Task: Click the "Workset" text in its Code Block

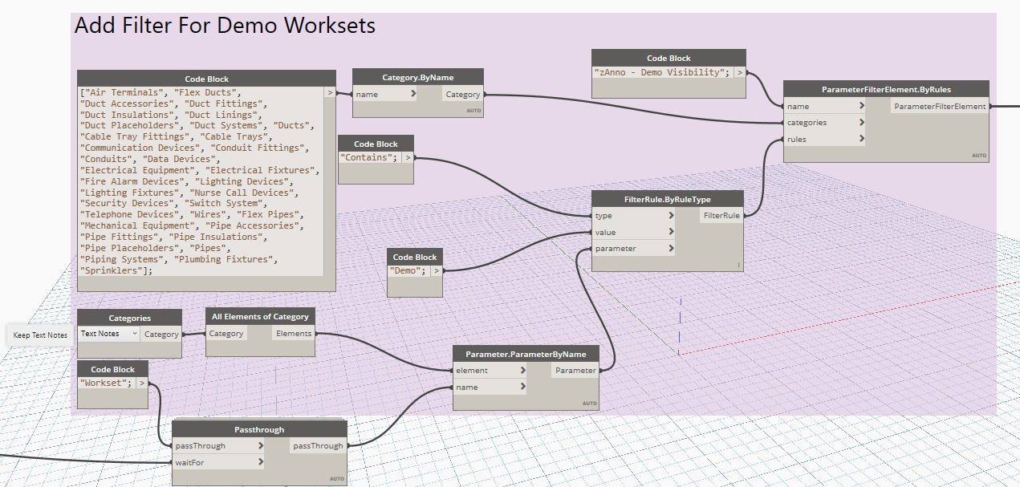Action: (105, 383)
